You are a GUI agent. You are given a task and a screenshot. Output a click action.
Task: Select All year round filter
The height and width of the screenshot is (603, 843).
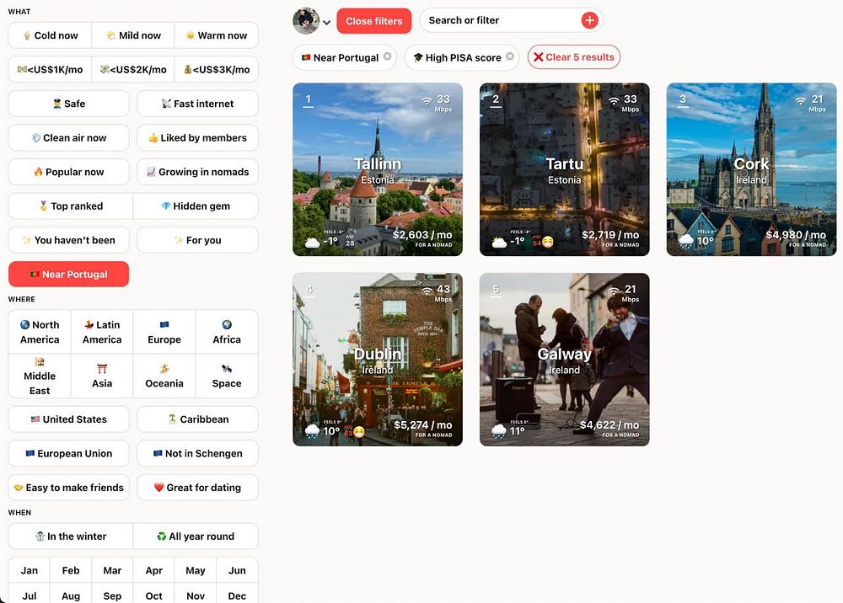pyautogui.click(x=196, y=536)
